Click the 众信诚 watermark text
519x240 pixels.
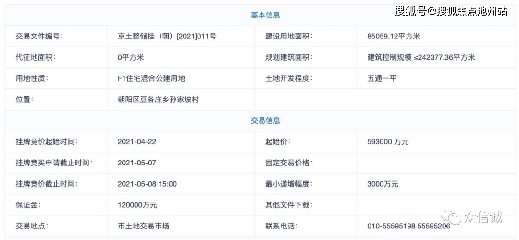483,218
